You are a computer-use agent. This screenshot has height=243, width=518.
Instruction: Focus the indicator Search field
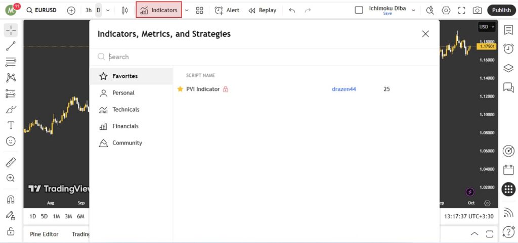tap(263, 57)
